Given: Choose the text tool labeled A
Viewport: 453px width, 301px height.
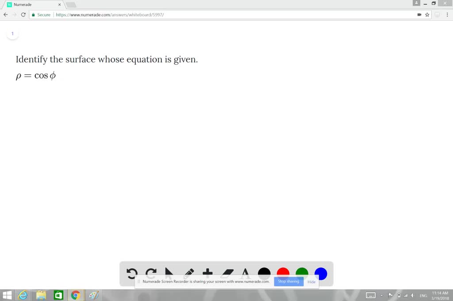Looking at the screenshot, I should point(245,271).
